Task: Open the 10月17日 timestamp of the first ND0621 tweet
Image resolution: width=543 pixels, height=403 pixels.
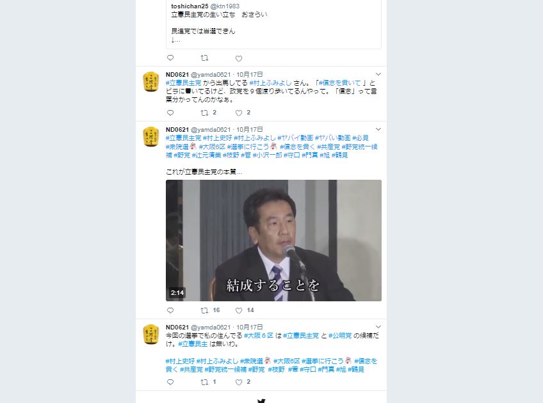Action: pyautogui.click(x=249, y=74)
